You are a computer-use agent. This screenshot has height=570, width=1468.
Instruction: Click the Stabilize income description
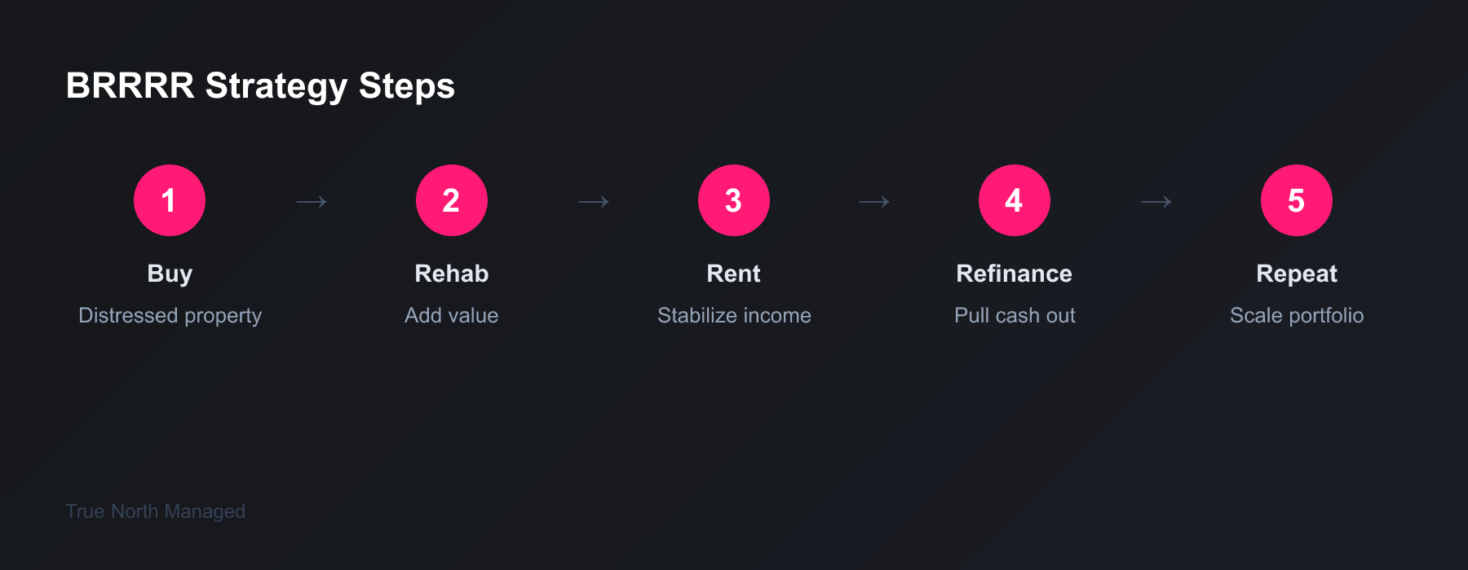pyautogui.click(x=734, y=316)
